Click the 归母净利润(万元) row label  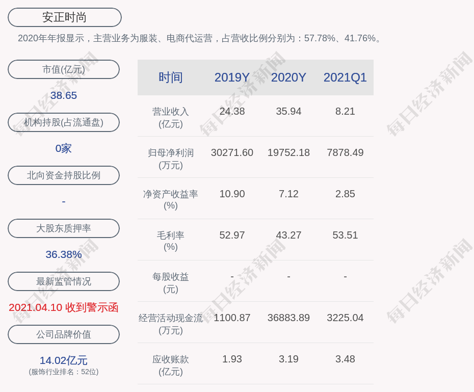point(171,159)
